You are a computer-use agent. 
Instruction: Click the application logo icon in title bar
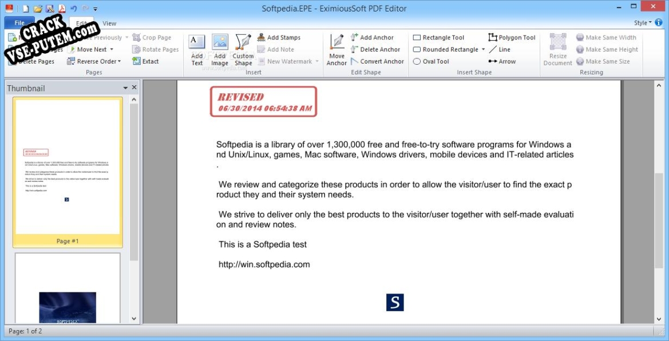coord(9,9)
